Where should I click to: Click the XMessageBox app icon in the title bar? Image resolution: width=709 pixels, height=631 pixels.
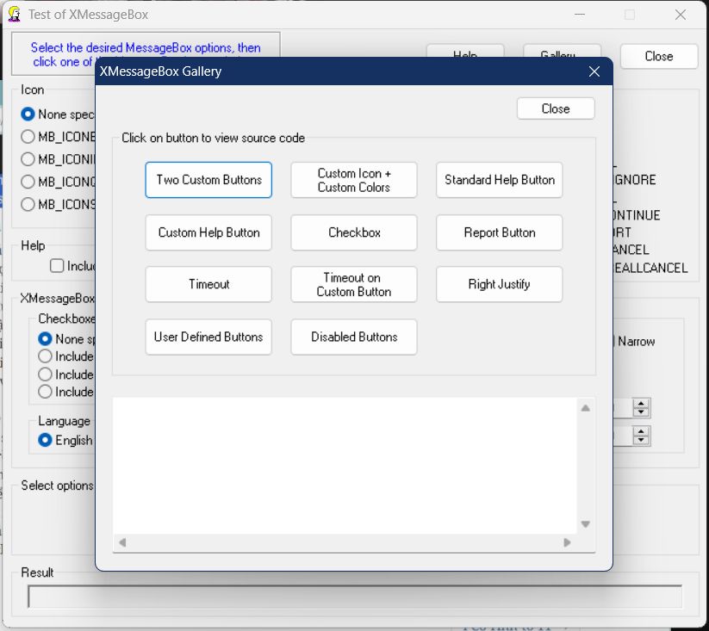[15, 15]
